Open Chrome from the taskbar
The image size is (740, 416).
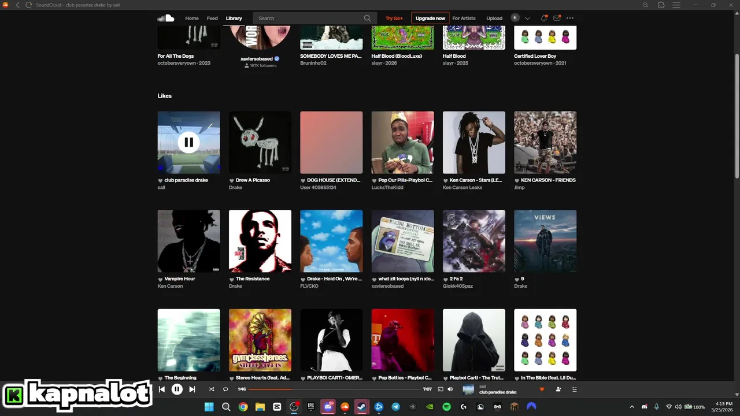[x=243, y=407]
